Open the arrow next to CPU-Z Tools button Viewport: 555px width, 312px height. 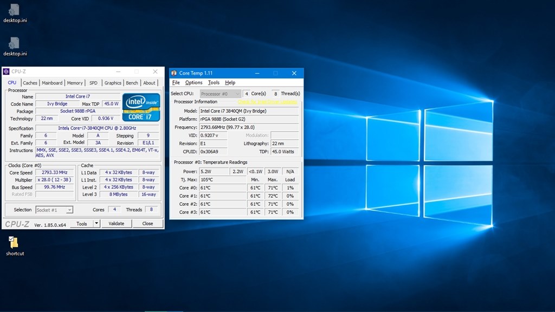[x=96, y=223]
